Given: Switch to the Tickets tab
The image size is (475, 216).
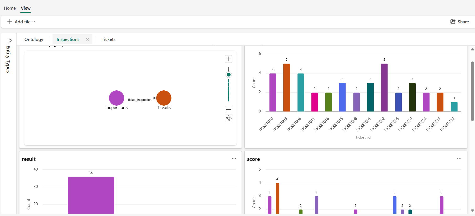Looking at the screenshot, I should 108,39.
